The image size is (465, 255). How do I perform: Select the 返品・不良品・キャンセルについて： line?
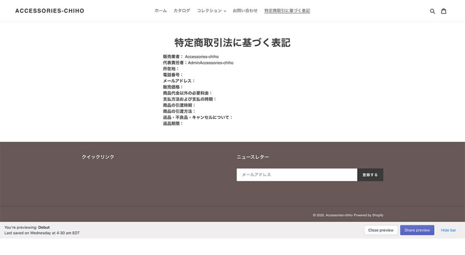pos(198,117)
